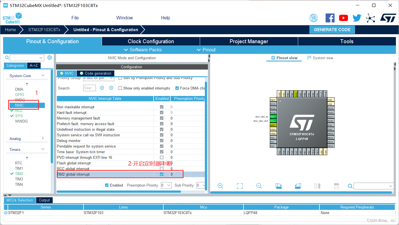This screenshot has height=225, width=399.
Task: Enable PVD interrupt through EXTI line 16
Action: click(x=162, y=157)
